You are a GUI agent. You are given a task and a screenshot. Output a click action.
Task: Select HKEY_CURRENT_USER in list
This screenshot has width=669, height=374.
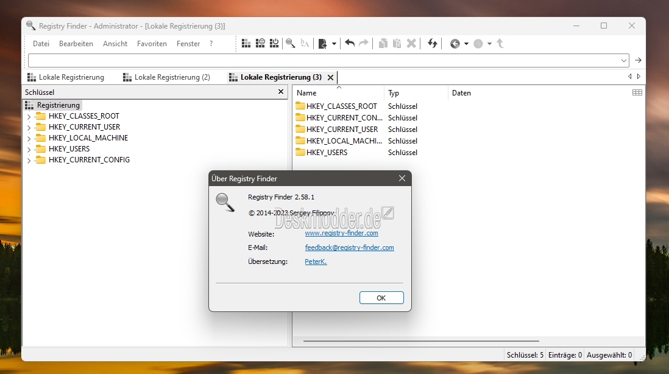coord(337,129)
